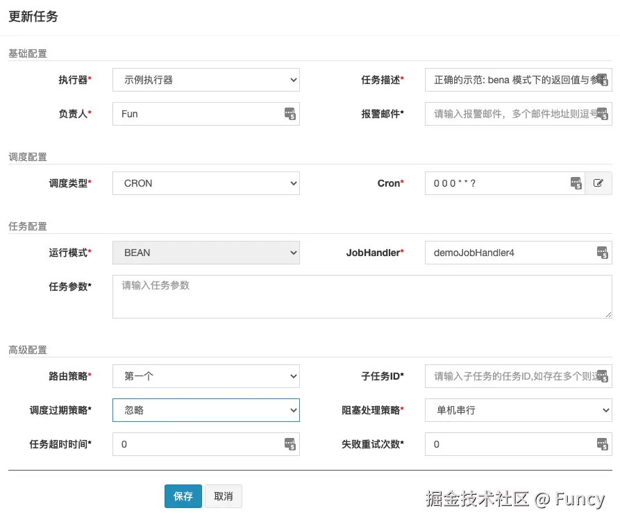The width and height of the screenshot is (620, 524).
Task: Click the 高级配置 section heading
Action: pyautogui.click(x=28, y=350)
